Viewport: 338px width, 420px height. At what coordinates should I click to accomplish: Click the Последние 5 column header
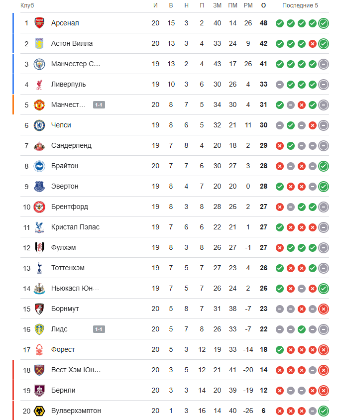(300, 5)
